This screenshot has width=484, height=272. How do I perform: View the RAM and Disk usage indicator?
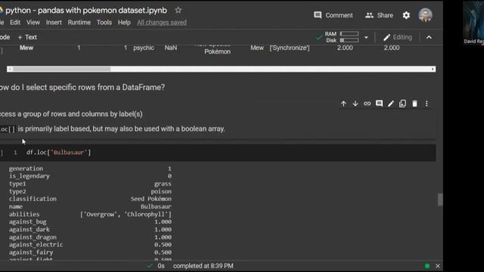(342, 37)
